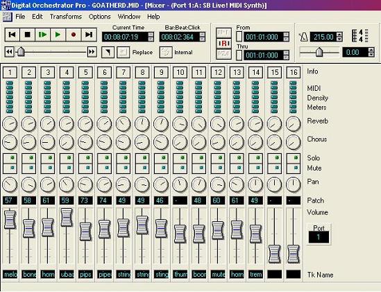381x292 pixels.
Task: Click track 6 patch number 74
Action: 105,200
